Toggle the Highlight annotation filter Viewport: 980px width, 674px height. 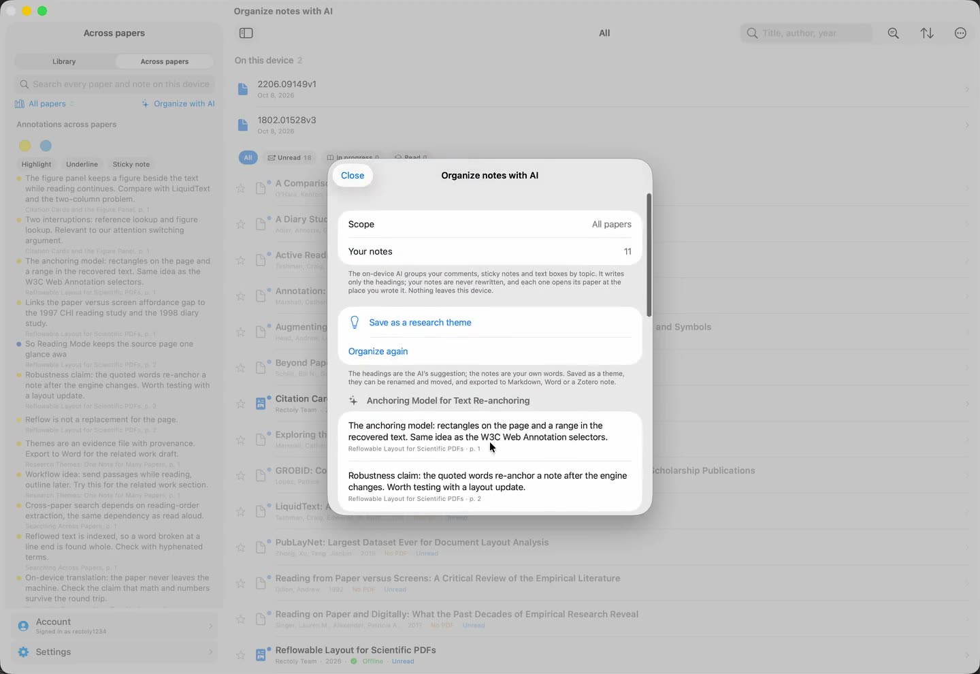click(36, 164)
